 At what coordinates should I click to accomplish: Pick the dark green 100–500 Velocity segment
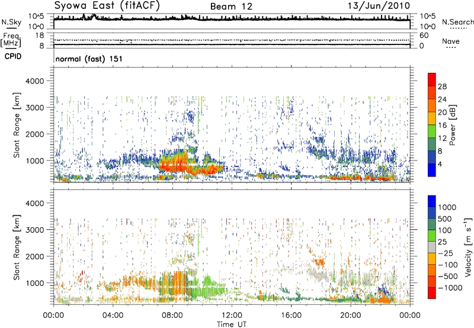[432, 224]
